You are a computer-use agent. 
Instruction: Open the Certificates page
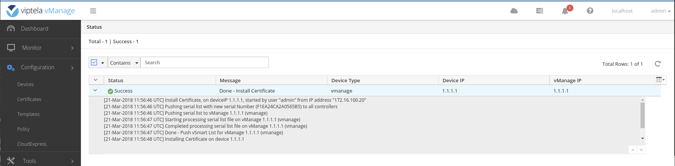(x=29, y=99)
